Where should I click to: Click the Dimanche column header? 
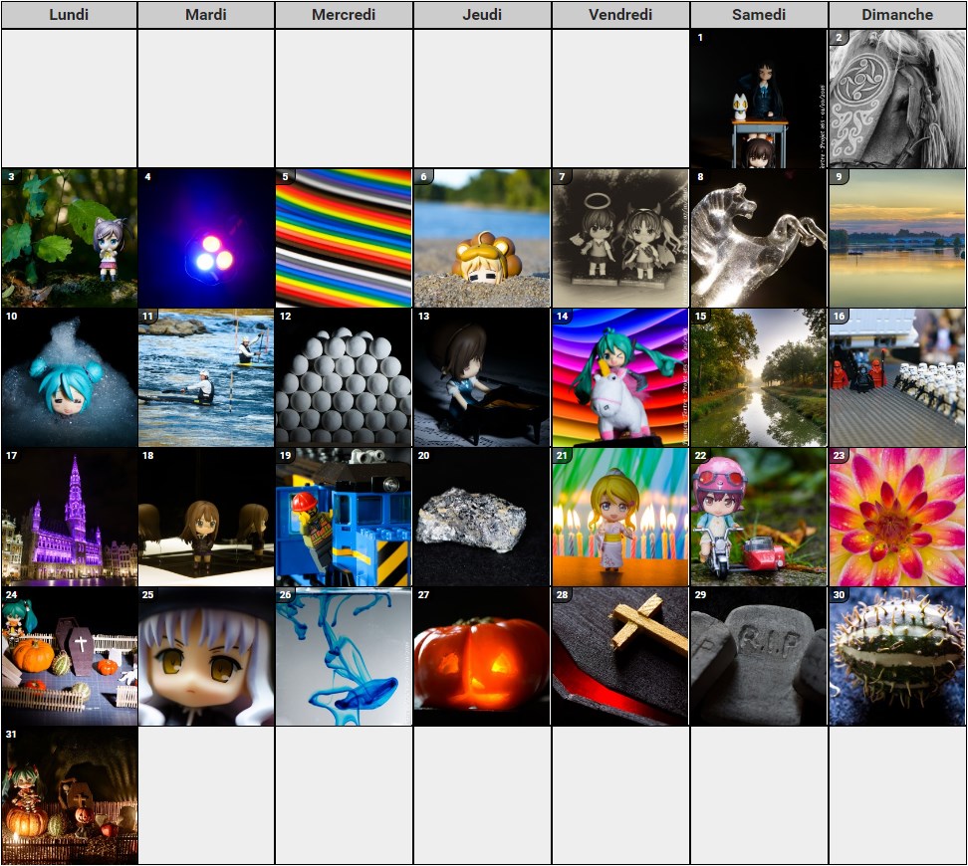click(897, 15)
